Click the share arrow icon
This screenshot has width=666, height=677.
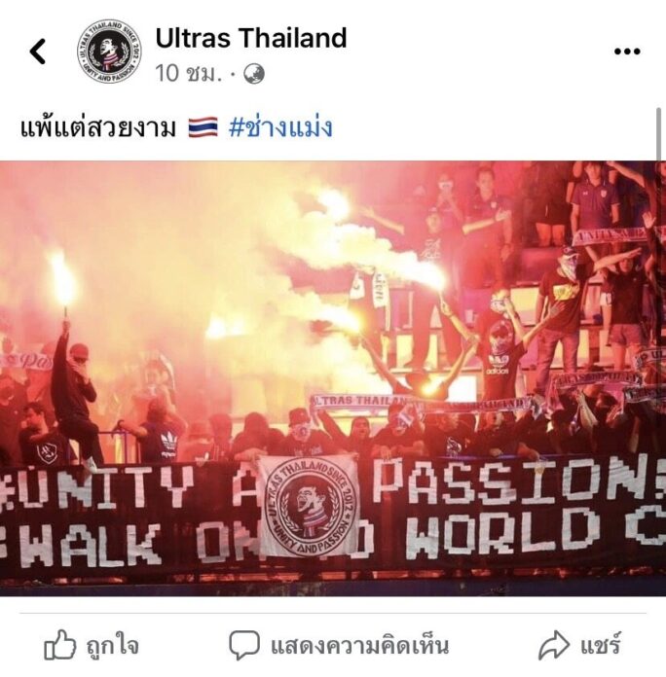coord(554,645)
